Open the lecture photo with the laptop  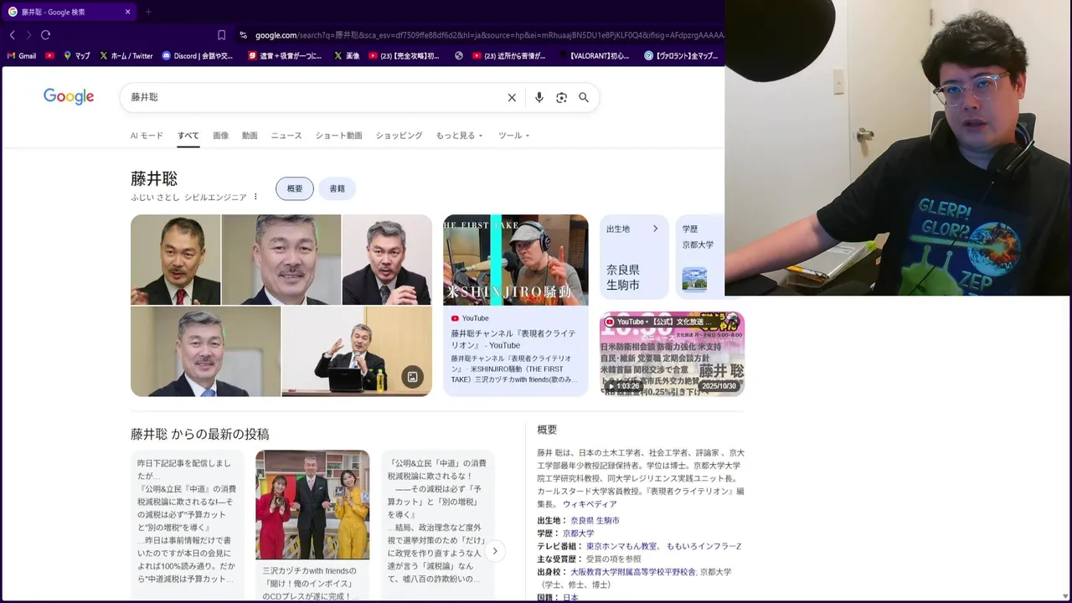point(357,351)
